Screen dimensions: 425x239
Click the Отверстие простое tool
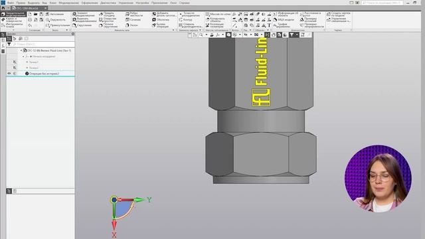coord(108,20)
